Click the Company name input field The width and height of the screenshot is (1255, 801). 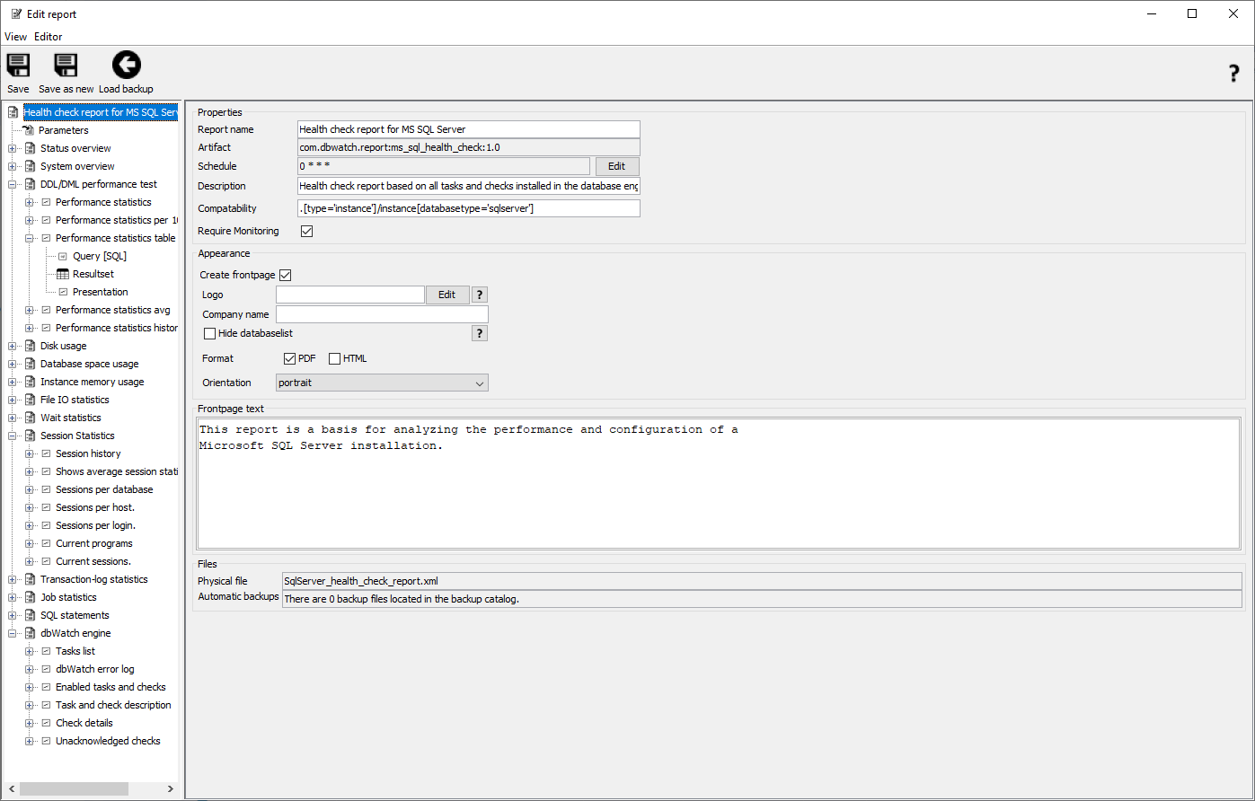(382, 314)
